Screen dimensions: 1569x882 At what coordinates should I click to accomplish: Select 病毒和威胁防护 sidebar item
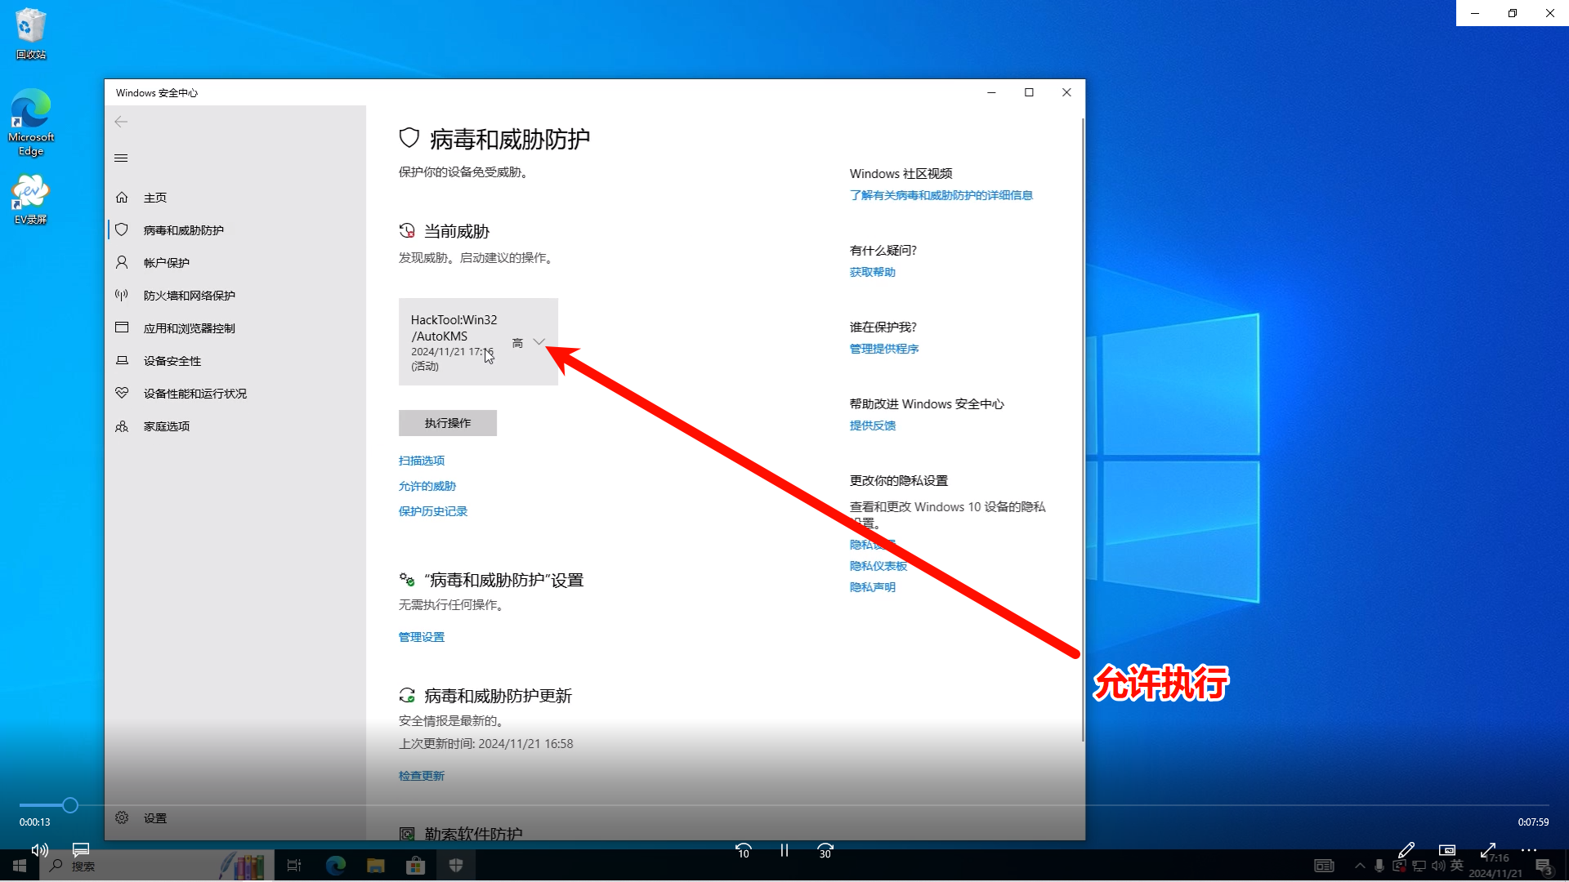235,230
